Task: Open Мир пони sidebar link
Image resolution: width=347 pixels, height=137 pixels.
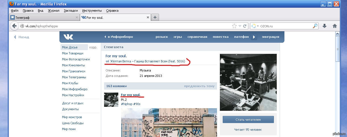Action: [x=69, y=129]
